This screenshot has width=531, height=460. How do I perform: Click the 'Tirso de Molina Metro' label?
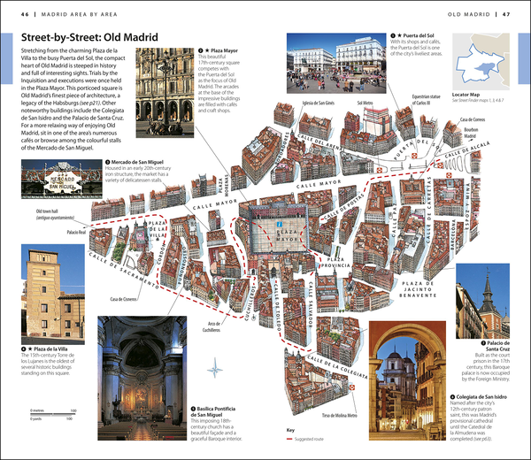[x=339, y=415]
